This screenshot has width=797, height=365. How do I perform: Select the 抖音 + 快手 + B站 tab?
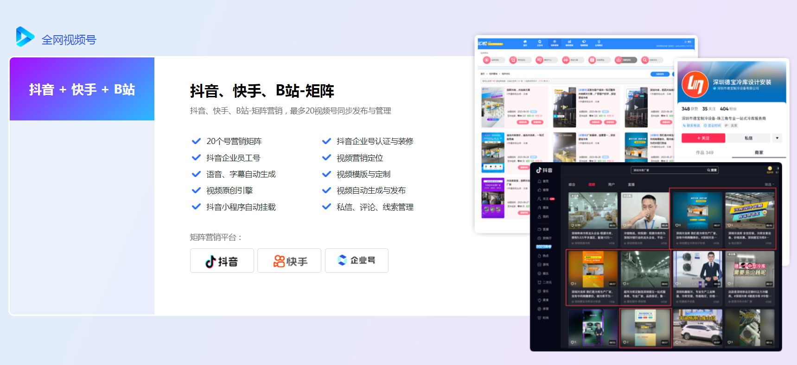click(82, 89)
